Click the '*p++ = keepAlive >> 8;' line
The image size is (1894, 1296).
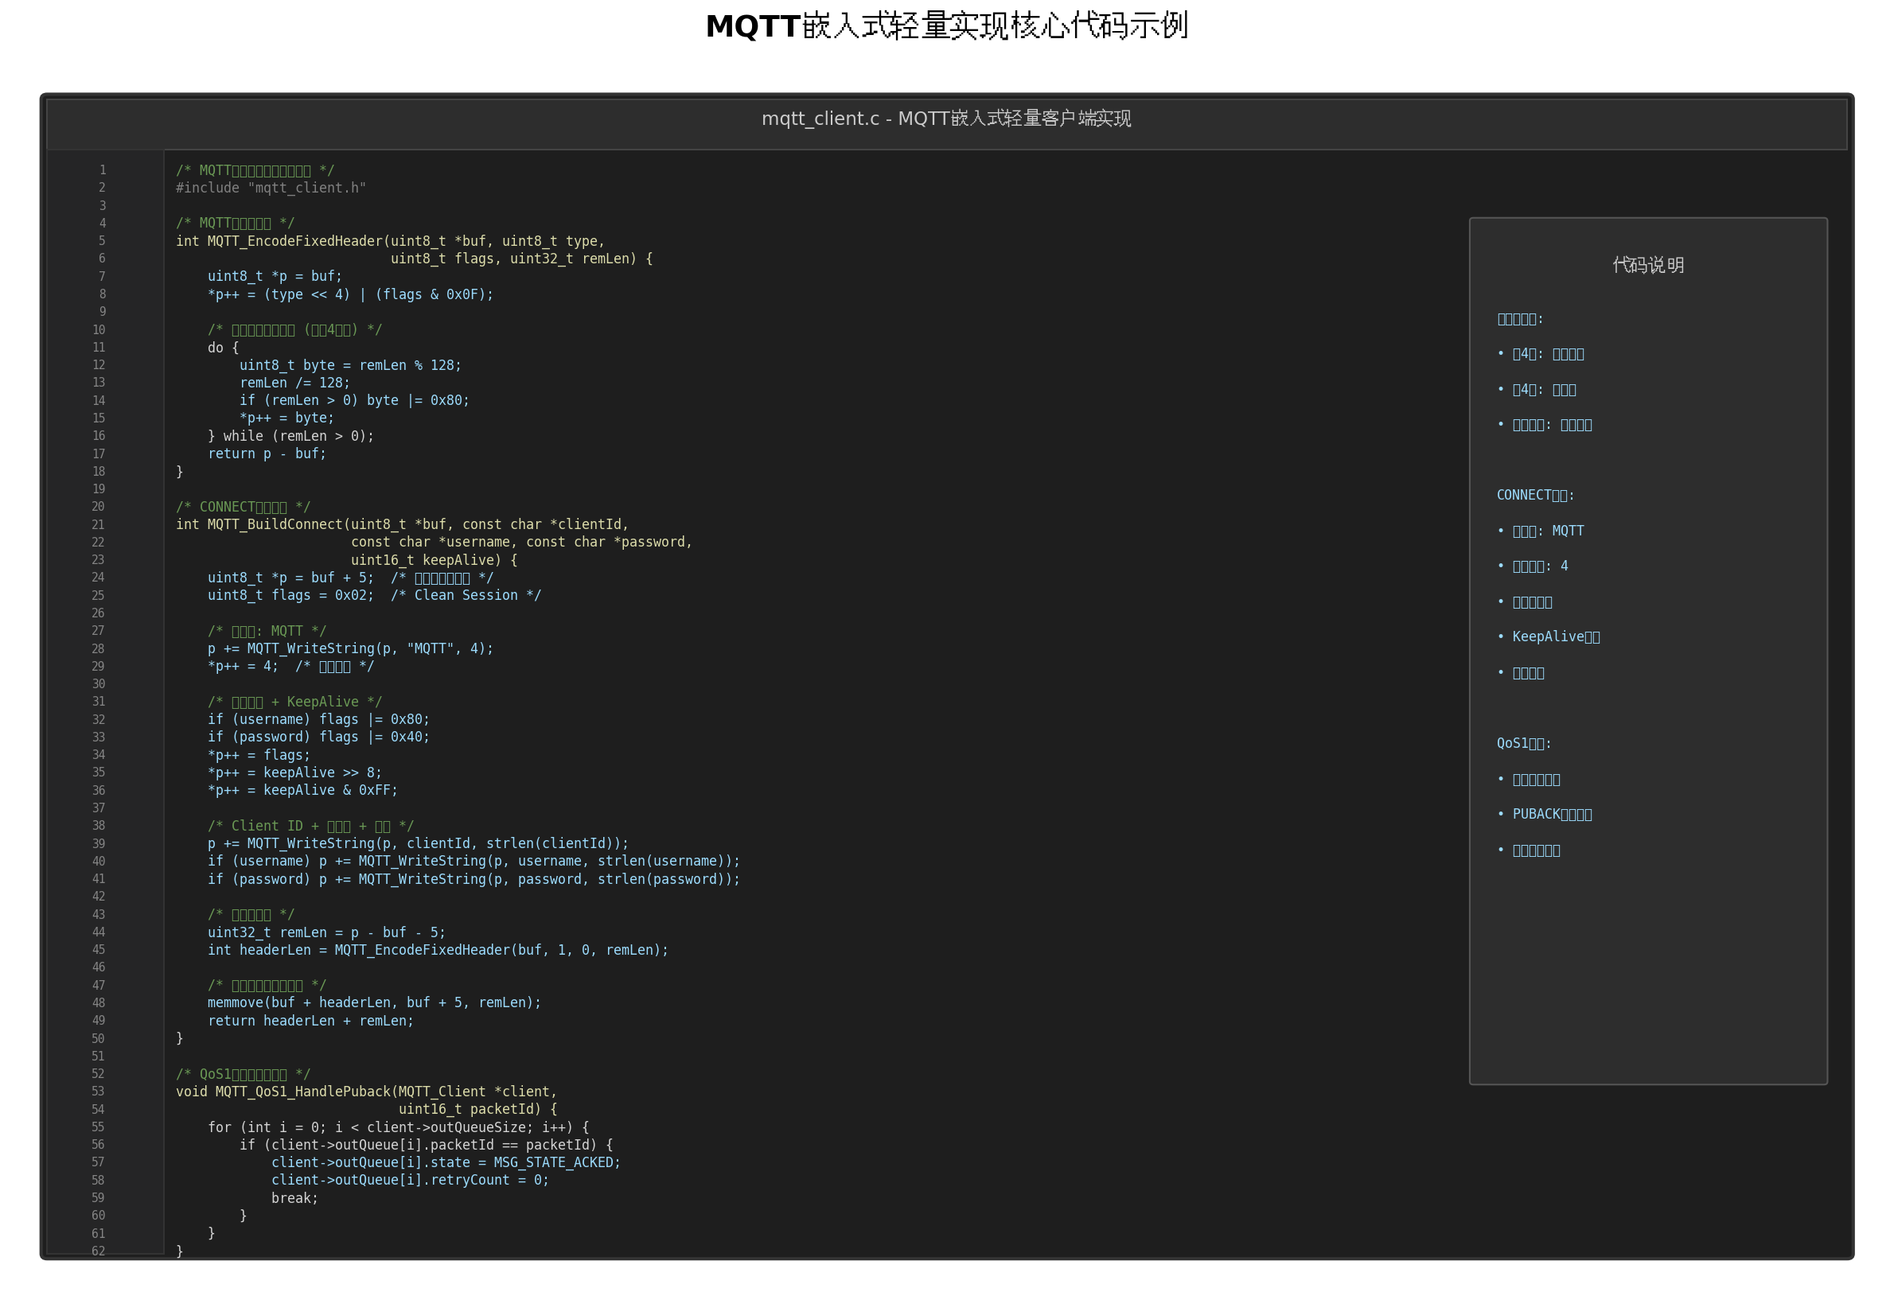point(295,773)
